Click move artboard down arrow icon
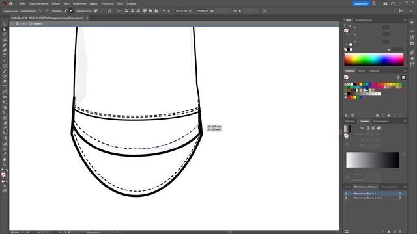 point(389,231)
